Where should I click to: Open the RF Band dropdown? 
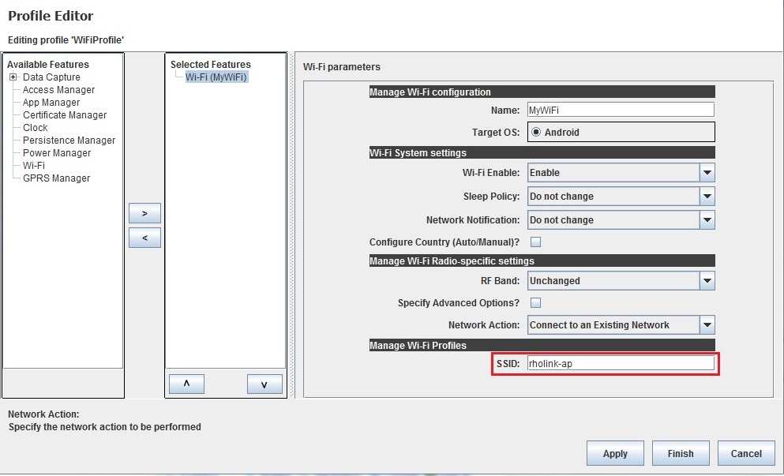[707, 281]
